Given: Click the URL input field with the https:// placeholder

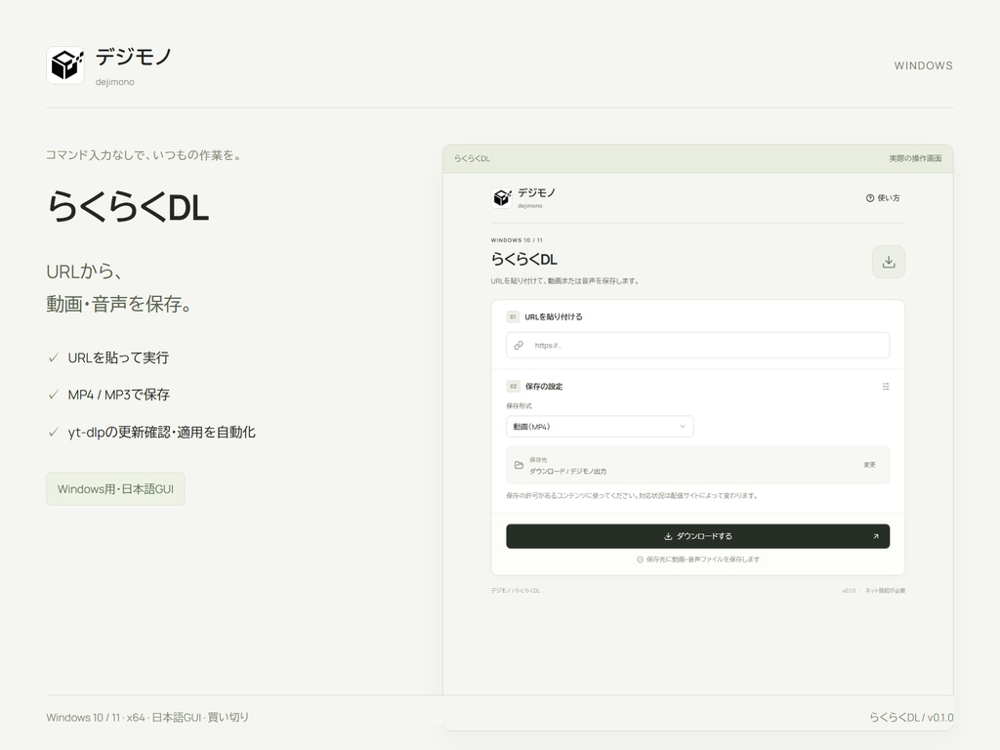Looking at the screenshot, I should point(697,345).
